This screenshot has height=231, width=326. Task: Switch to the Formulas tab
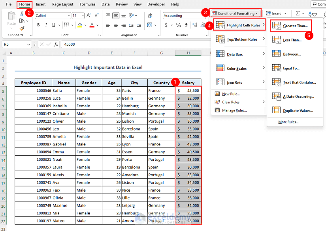[87, 4]
